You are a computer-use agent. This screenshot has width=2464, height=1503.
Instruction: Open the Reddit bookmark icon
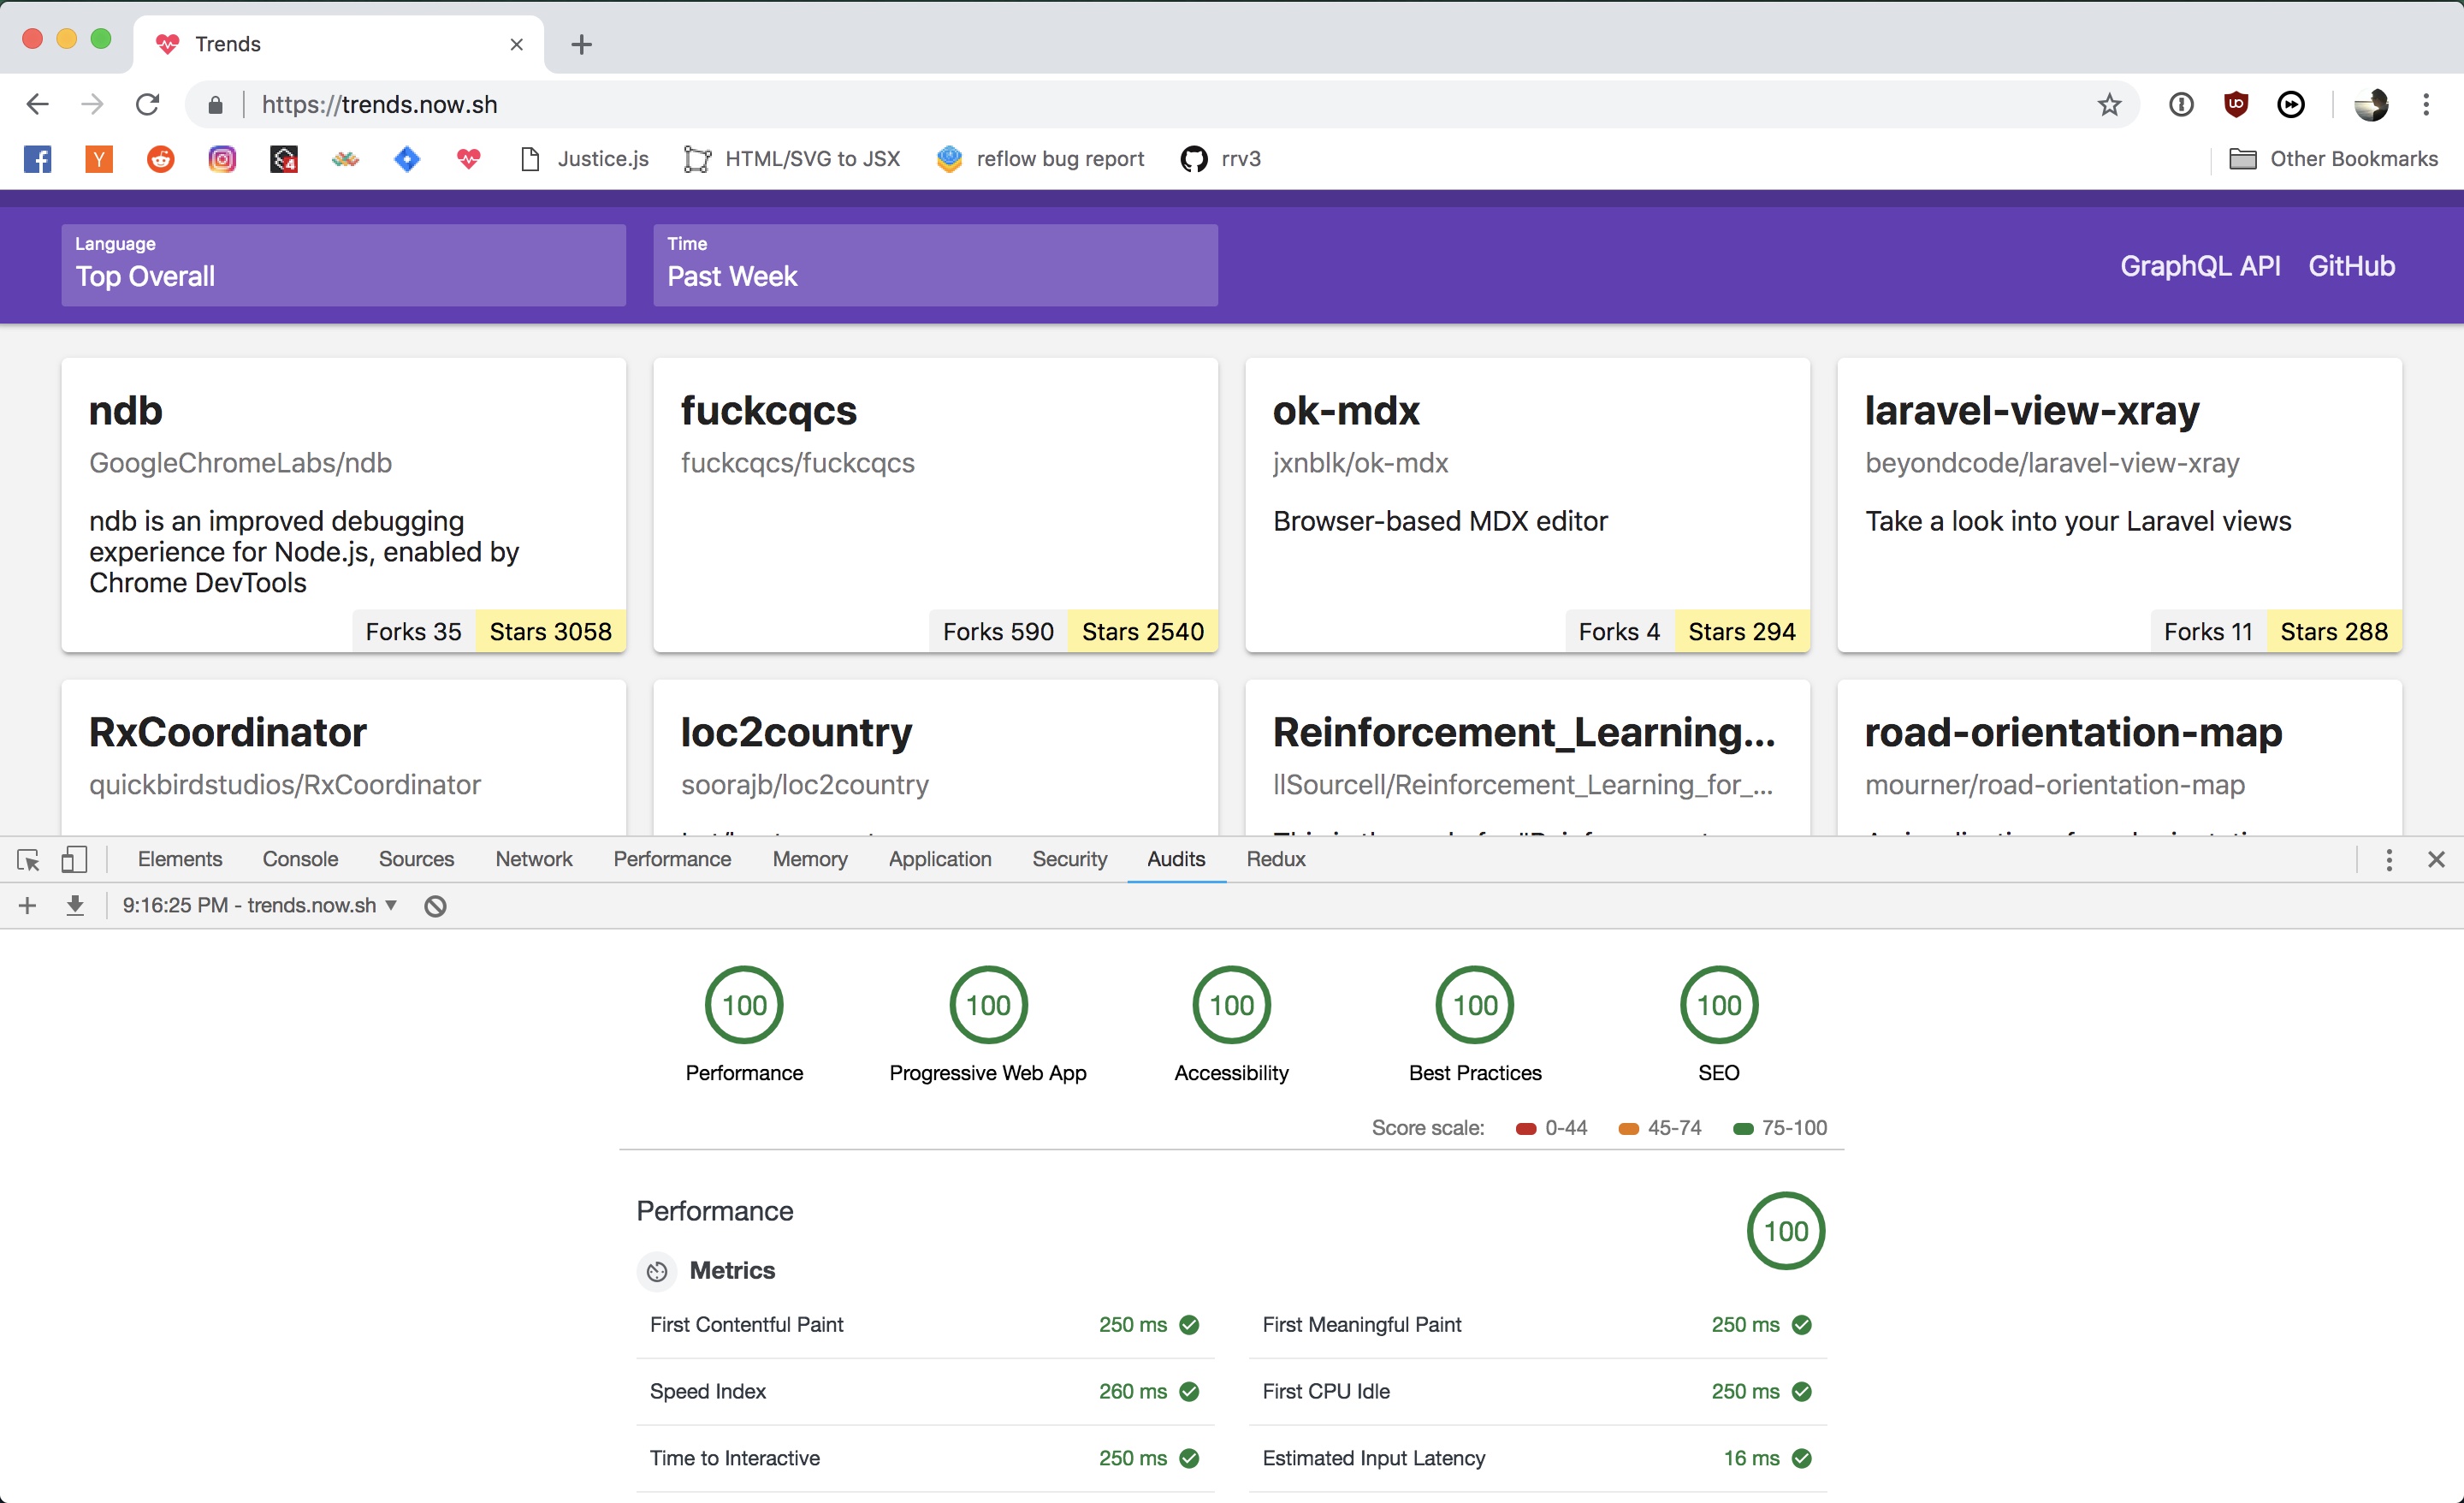coord(160,159)
